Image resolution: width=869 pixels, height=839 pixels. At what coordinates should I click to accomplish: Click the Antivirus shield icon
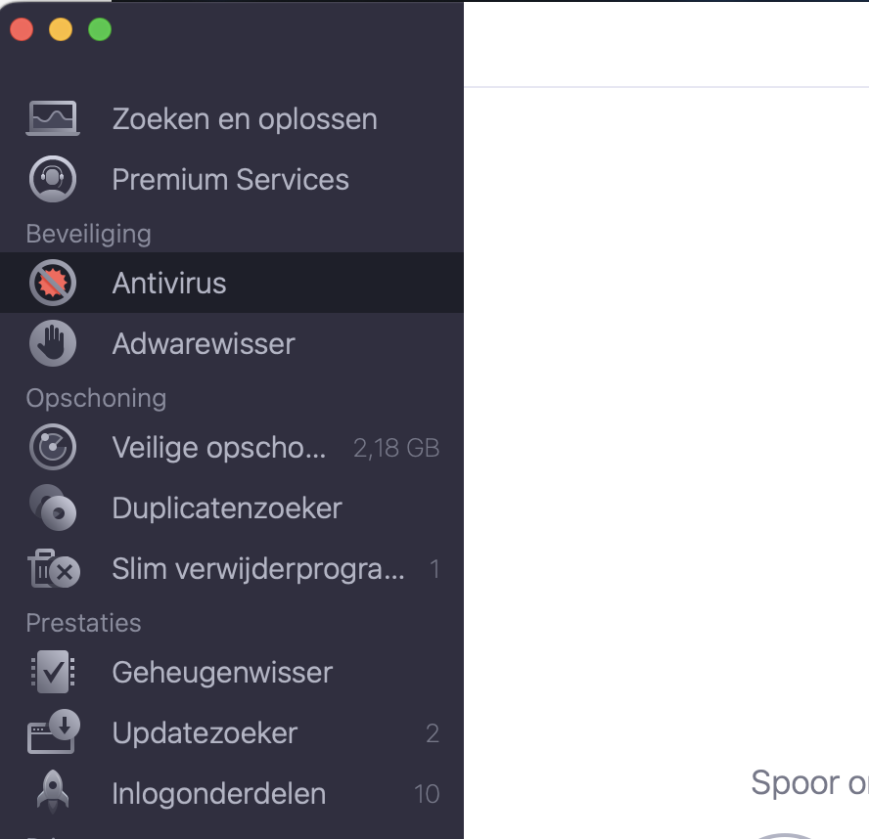(53, 283)
